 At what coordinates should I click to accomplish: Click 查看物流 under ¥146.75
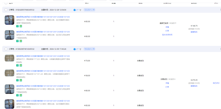(x=194, y=32)
